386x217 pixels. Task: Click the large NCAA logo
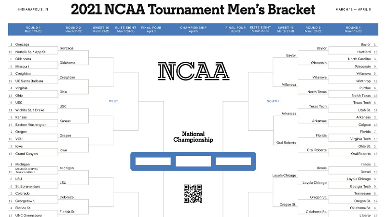[193, 71]
